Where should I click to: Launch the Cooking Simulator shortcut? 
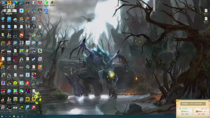3,67
